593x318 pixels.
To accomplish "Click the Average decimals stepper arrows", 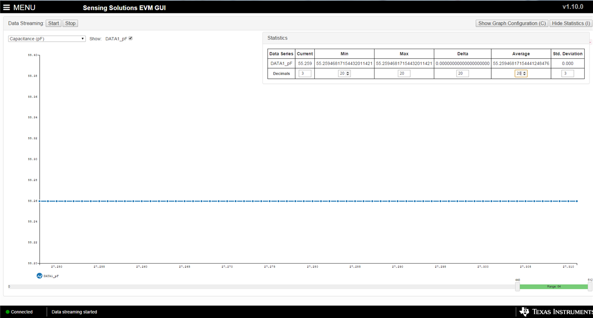I will [525, 74].
